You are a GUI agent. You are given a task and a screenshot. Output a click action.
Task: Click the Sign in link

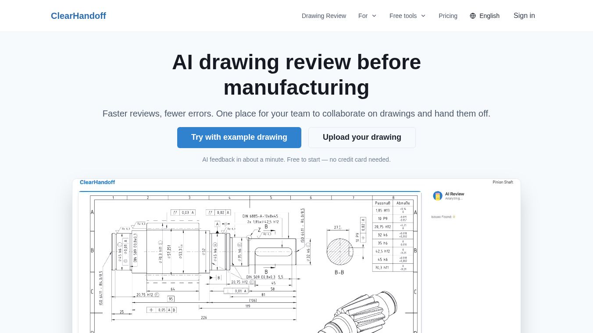coord(524,16)
